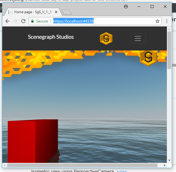Image resolution: width=176 pixels, height=172 pixels.
Task: Click the vertical scrollbar up arrow
Action: [x=169, y=29]
